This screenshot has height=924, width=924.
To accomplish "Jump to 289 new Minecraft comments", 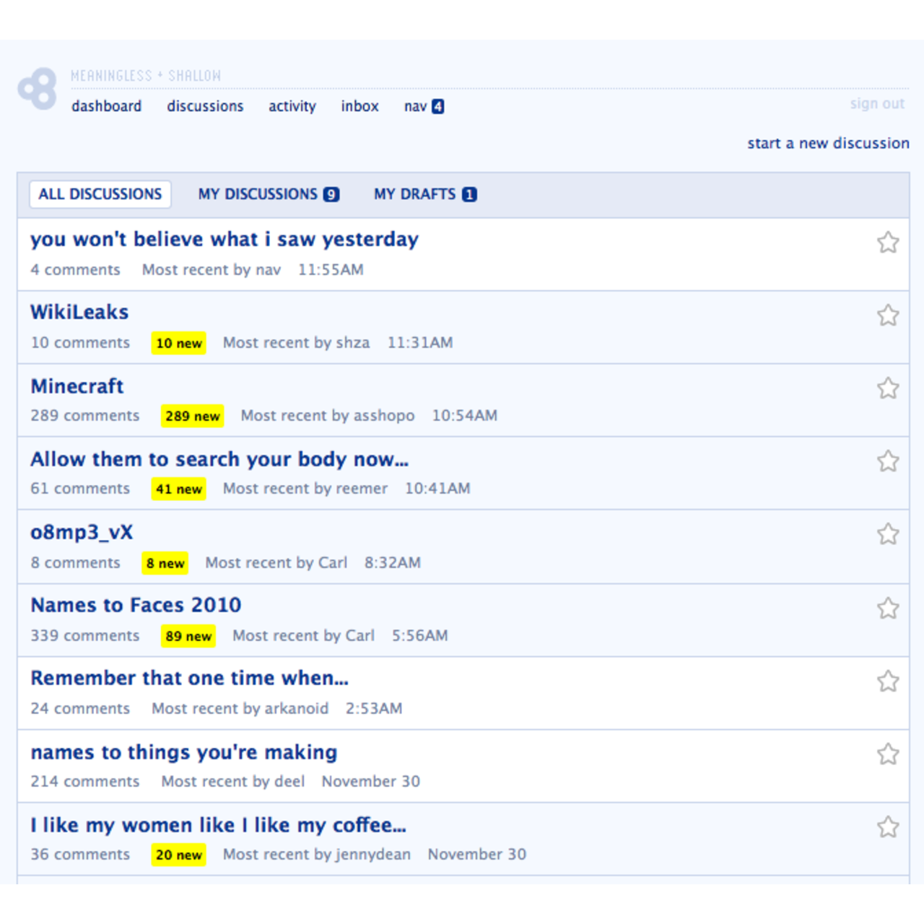I will 192,416.
